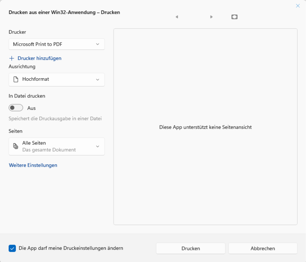
Task: Toggle the In Datei drucken switch
Action: click(x=16, y=108)
